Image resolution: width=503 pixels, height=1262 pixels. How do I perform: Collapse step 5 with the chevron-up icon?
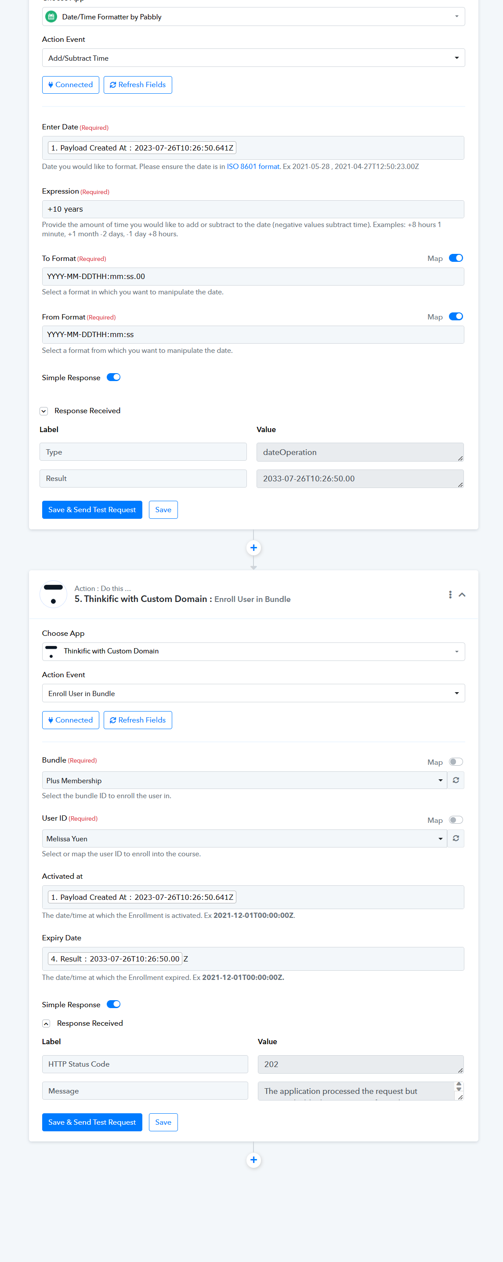(462, 594)
